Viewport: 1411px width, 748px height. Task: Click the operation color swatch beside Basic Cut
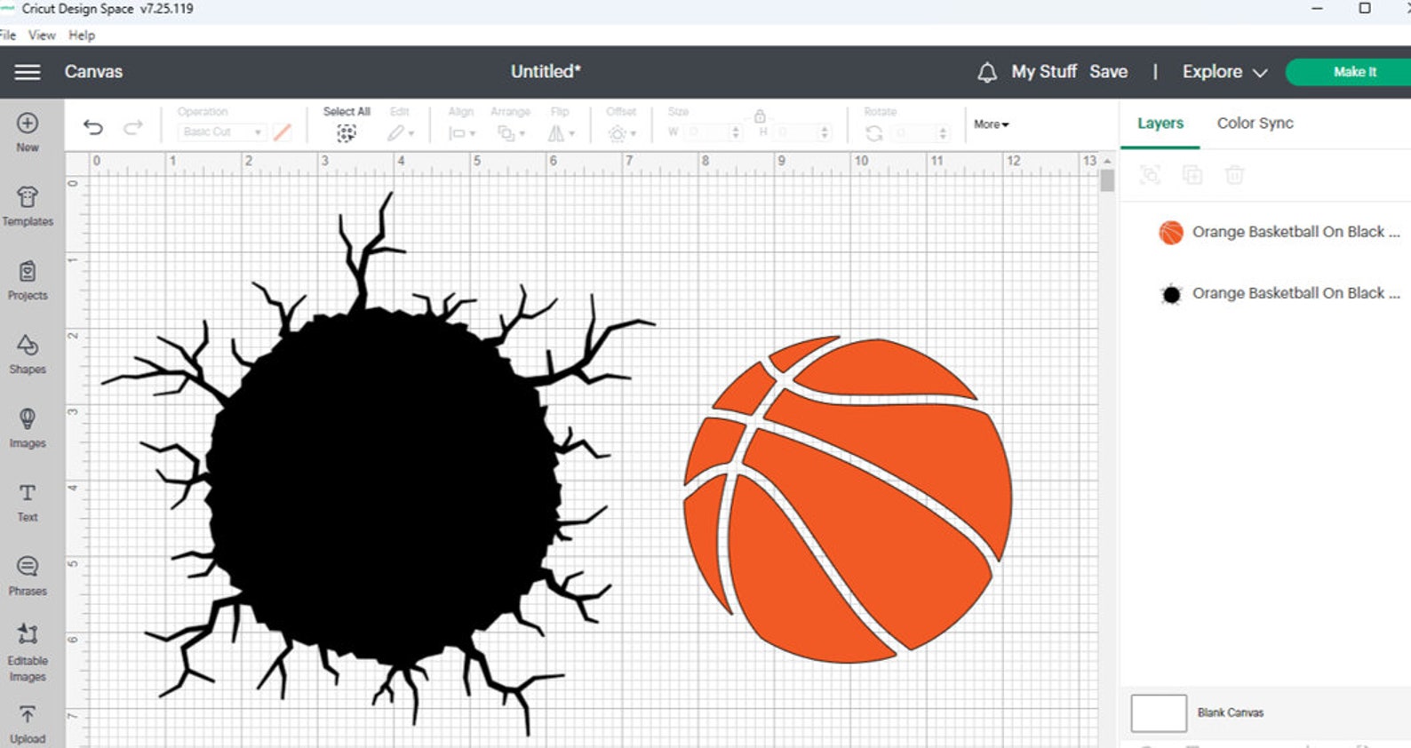[x=283, y=132]
